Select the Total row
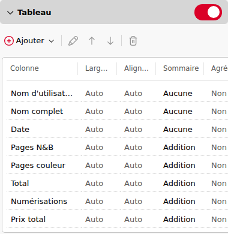 click(x=117, y=183)
